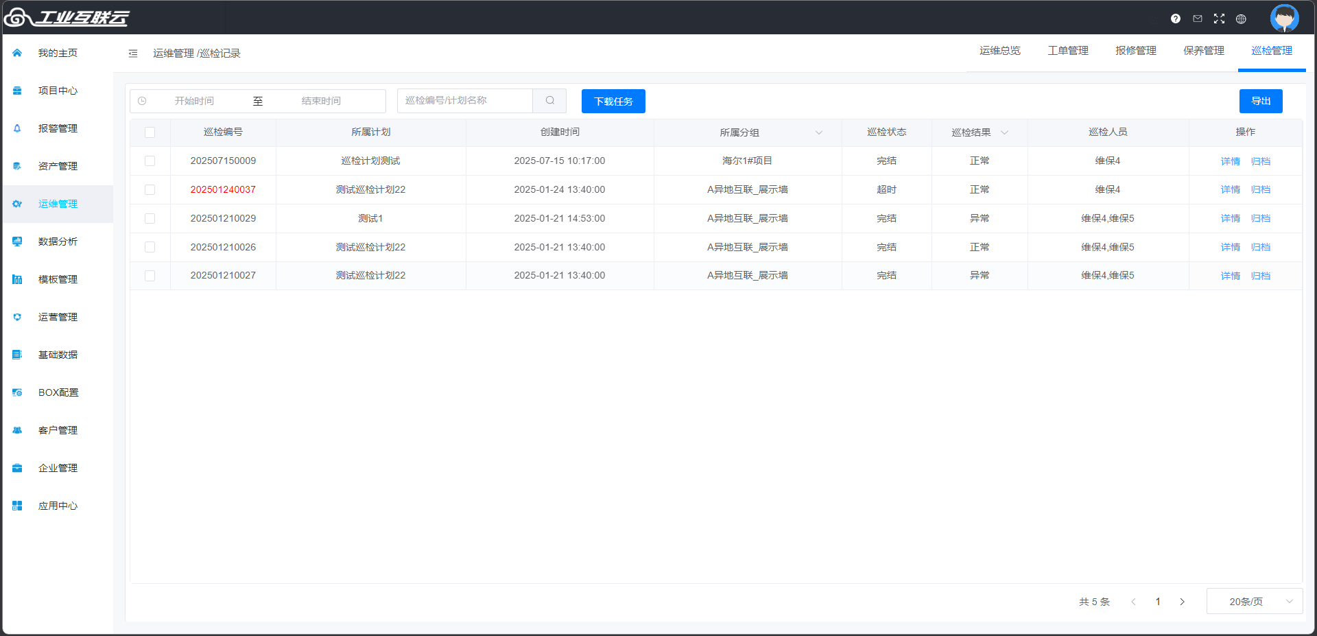
Task: Switch to the 运维总览 tab
Action: (x=1000, y=51)
